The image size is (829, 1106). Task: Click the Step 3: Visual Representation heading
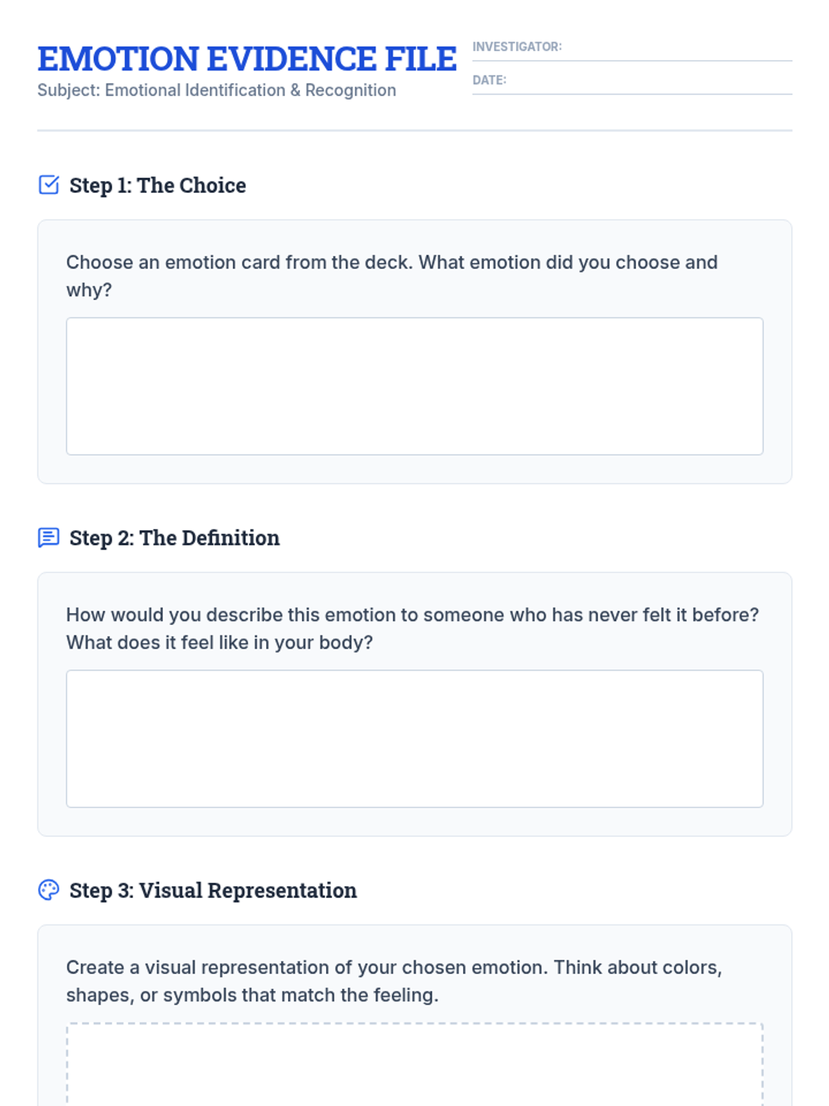(213, 890)
